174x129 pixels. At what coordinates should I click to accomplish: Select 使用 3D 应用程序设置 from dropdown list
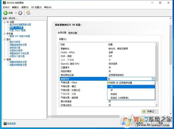tap(121, 83)
